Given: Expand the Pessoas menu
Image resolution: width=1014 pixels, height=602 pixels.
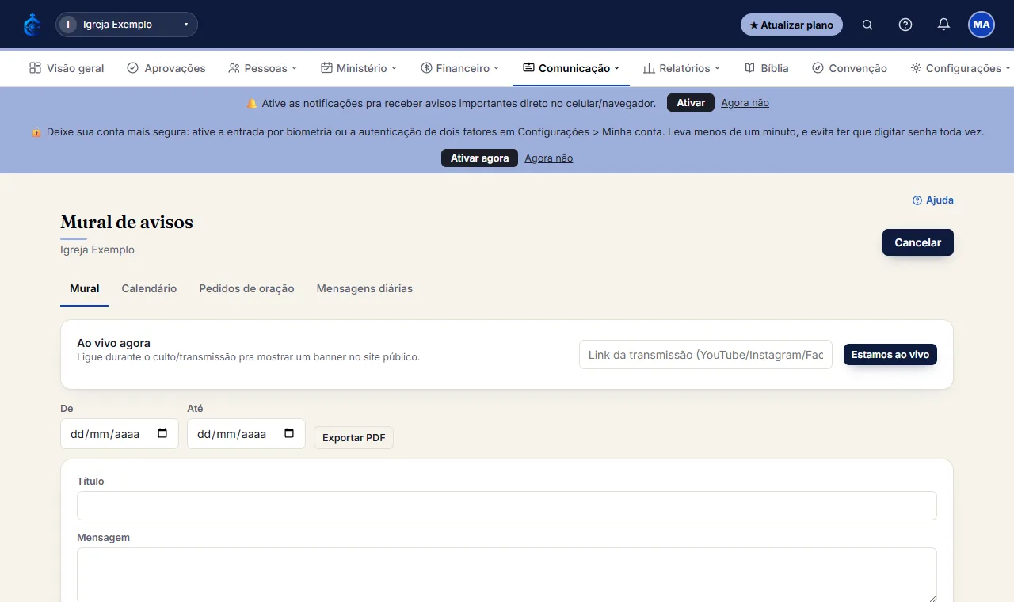Looking at the screenshot, I should click(262, 68).
